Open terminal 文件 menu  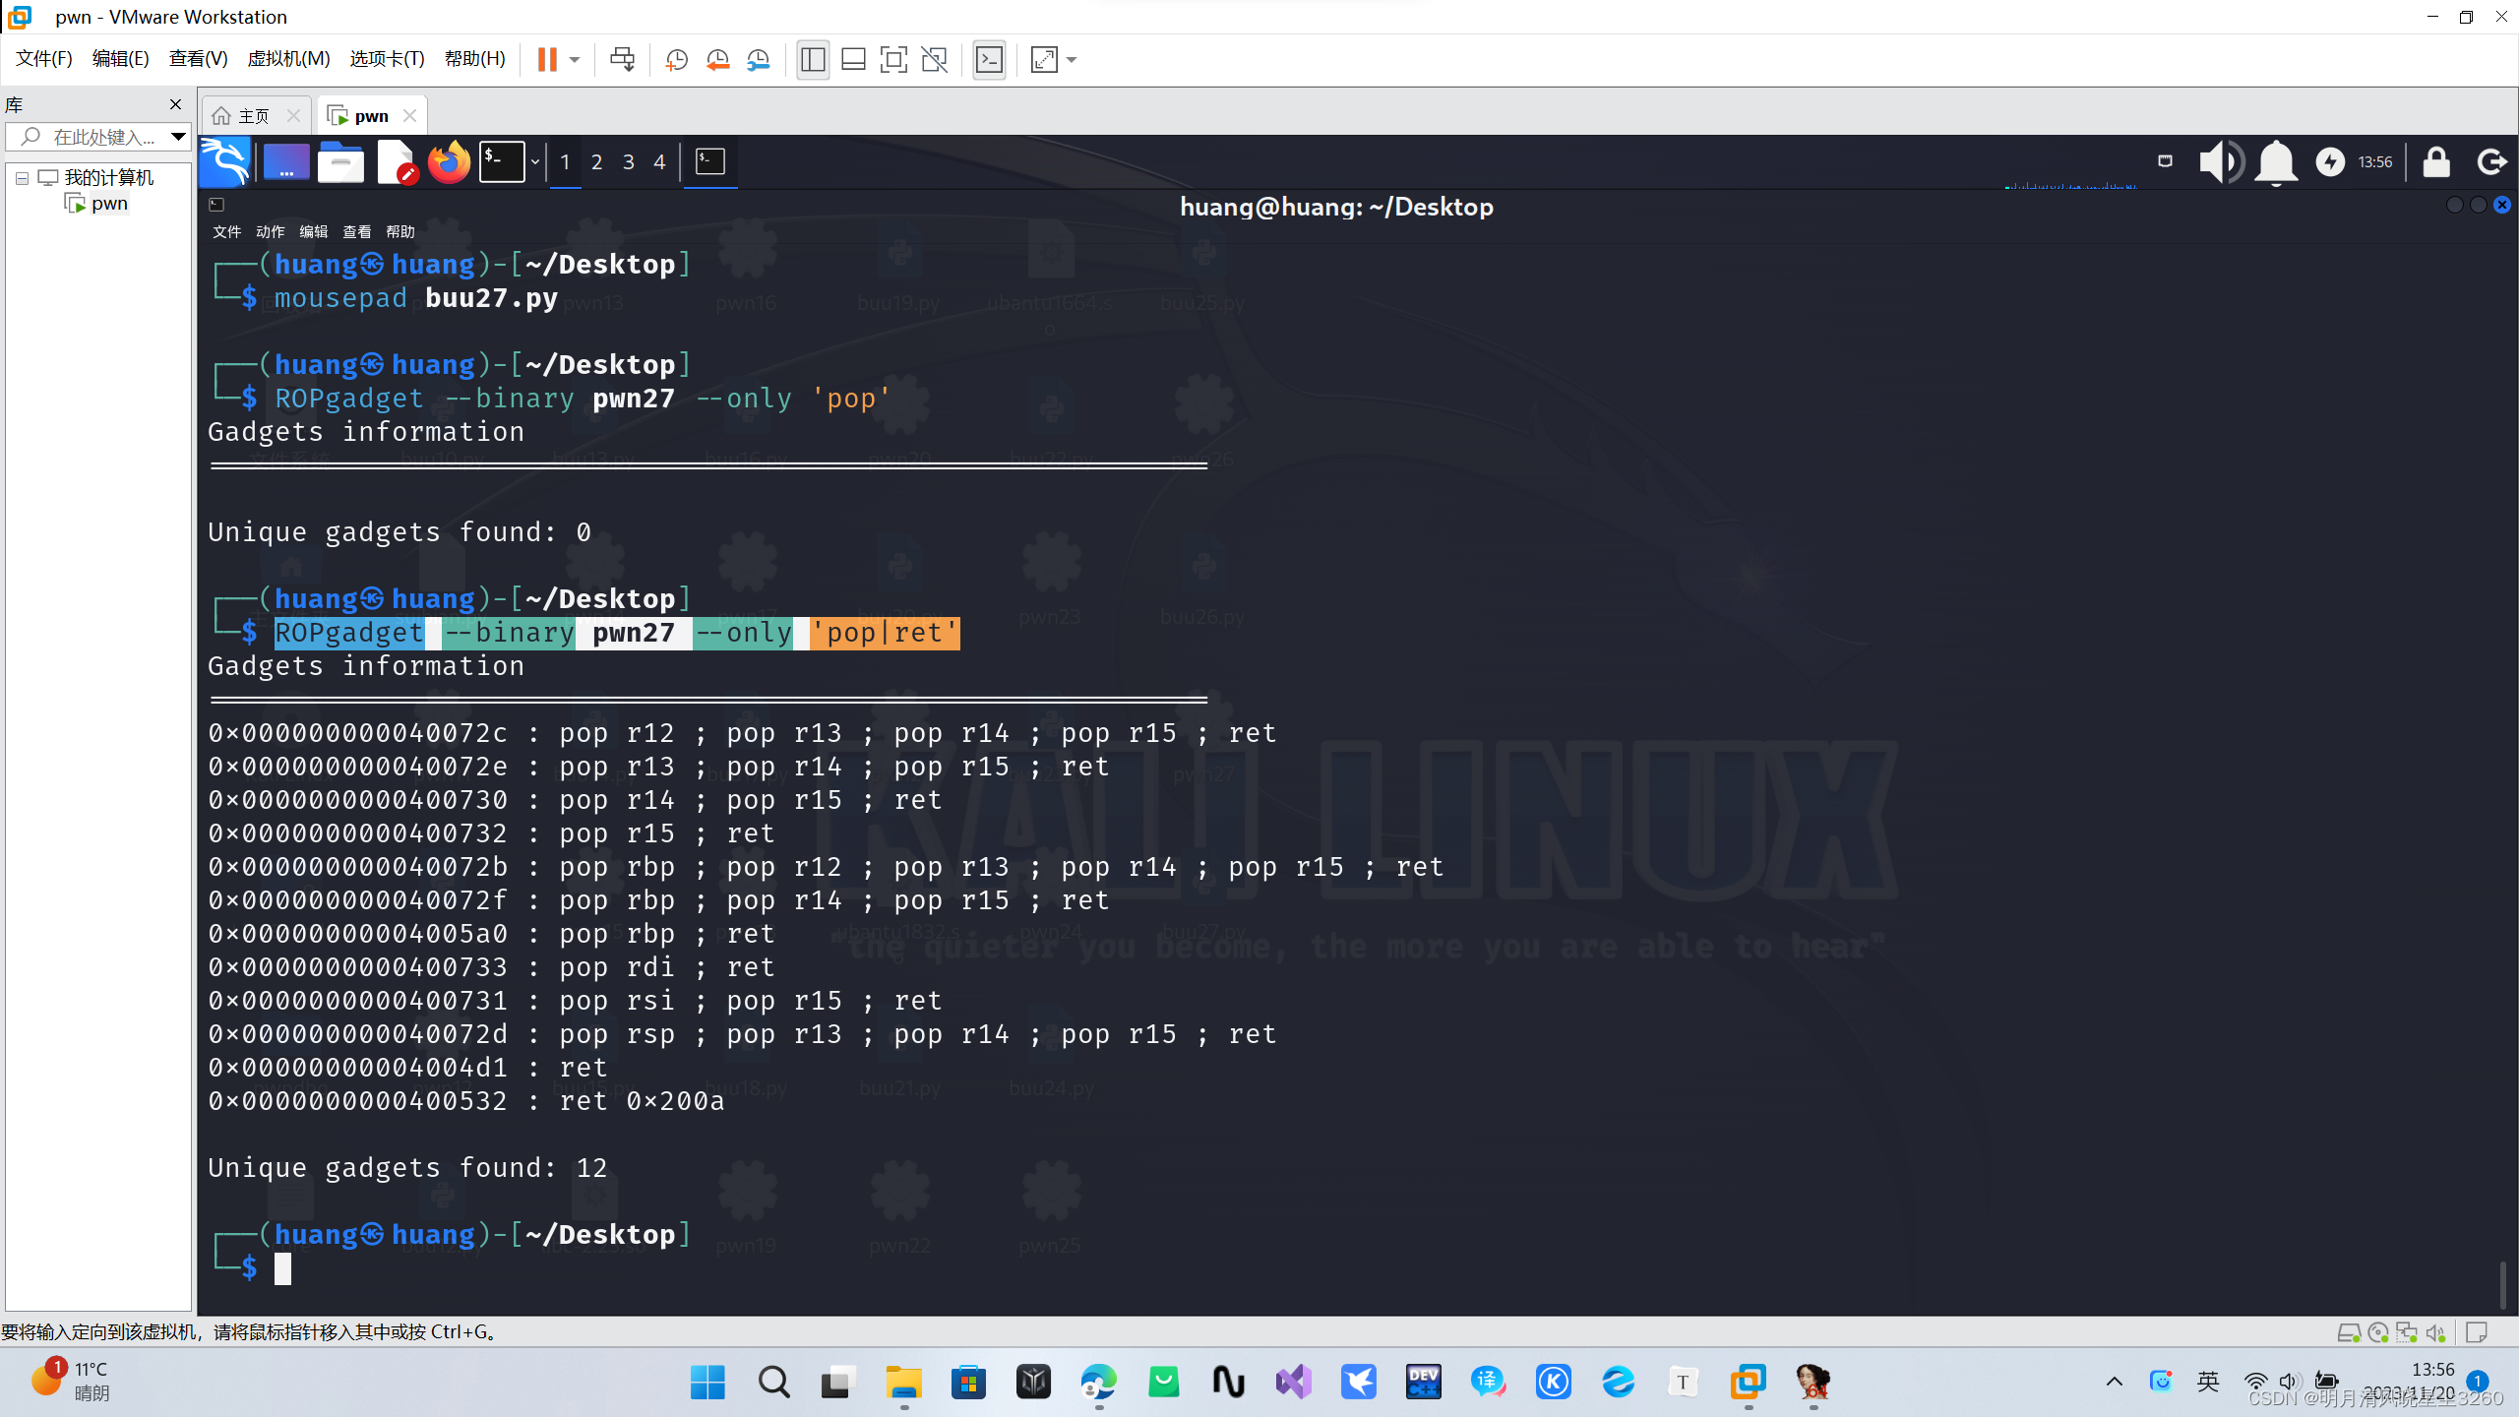point(226,232)
